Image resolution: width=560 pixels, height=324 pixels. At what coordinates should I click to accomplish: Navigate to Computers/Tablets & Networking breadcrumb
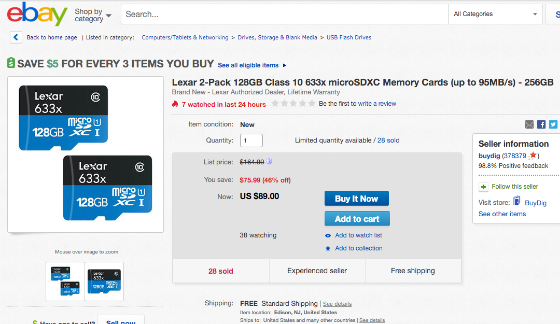click(185, 37)
